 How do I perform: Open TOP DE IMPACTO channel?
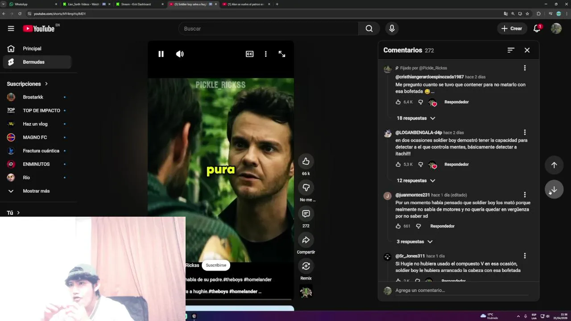pos(37,111)
